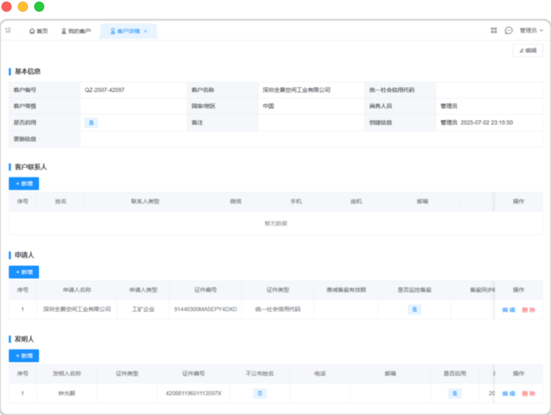Collapse the left sidebar menu
Viewport: 551px width, 415px height.
[7, 30]
